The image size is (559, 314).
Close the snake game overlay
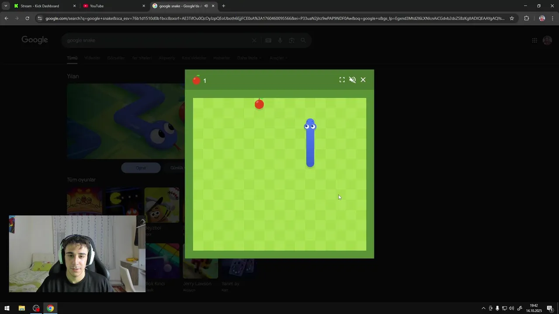(363, 80)
